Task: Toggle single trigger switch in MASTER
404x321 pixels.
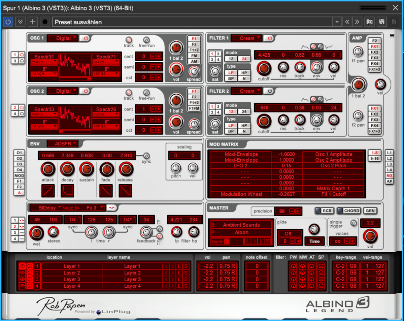Action: pyautogui.click(x=353, y=223)
